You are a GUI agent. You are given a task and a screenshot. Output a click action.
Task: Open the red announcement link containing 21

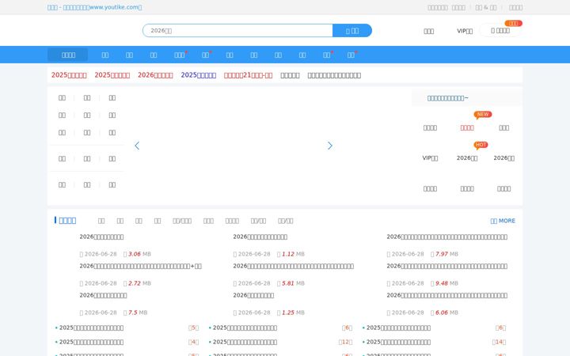pos(248,75)
